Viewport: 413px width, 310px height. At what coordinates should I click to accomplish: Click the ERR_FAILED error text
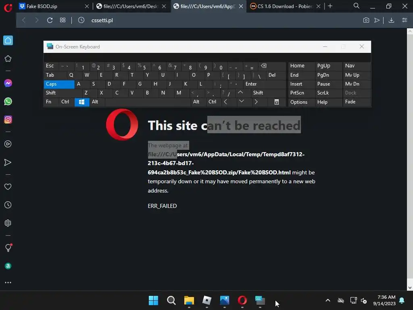162,206
